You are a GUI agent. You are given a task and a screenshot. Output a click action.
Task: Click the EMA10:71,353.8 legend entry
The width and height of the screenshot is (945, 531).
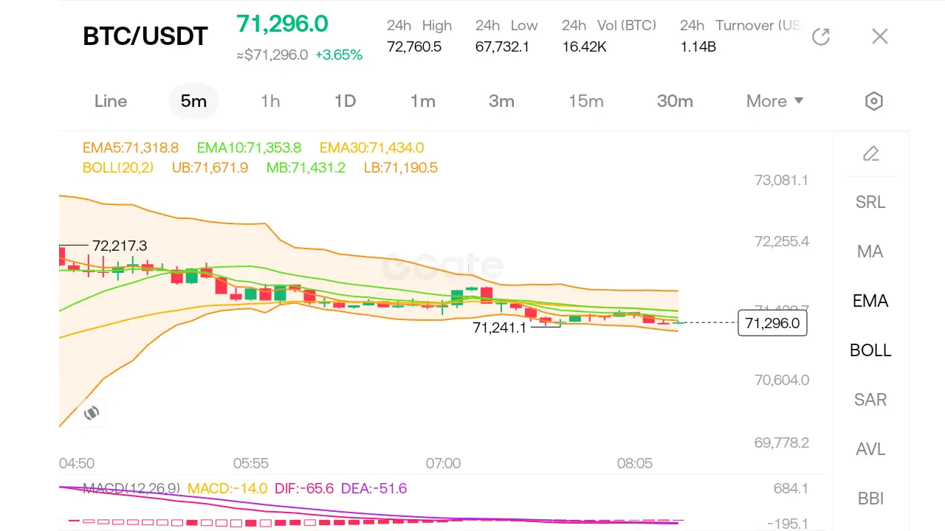pyautogui.click(x=249, y=148)
